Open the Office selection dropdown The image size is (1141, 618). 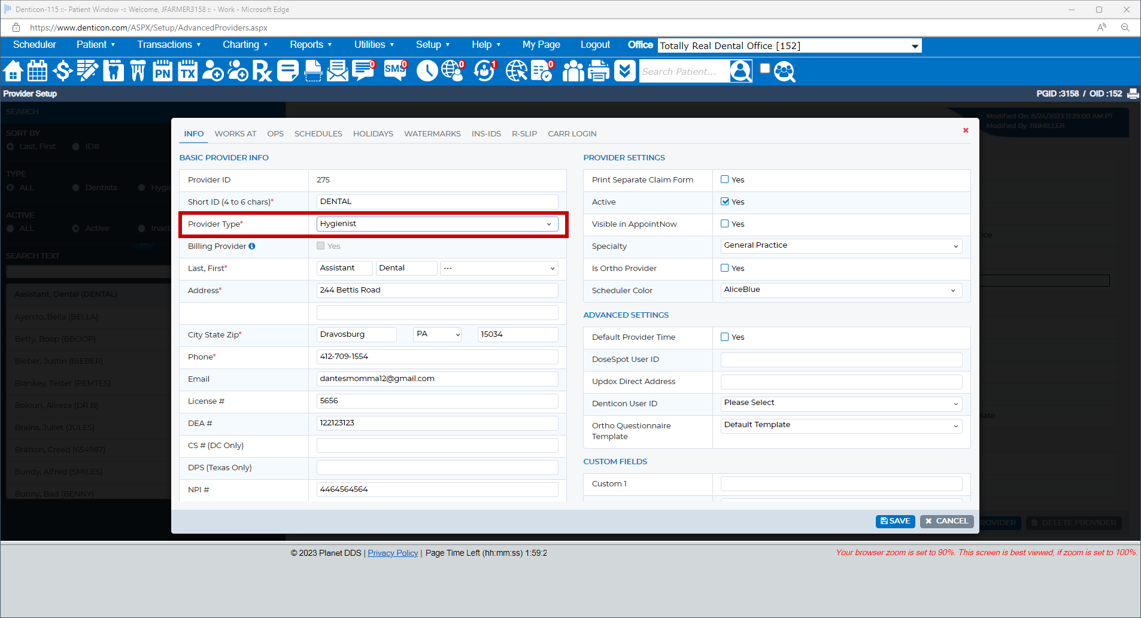(789, 45)
